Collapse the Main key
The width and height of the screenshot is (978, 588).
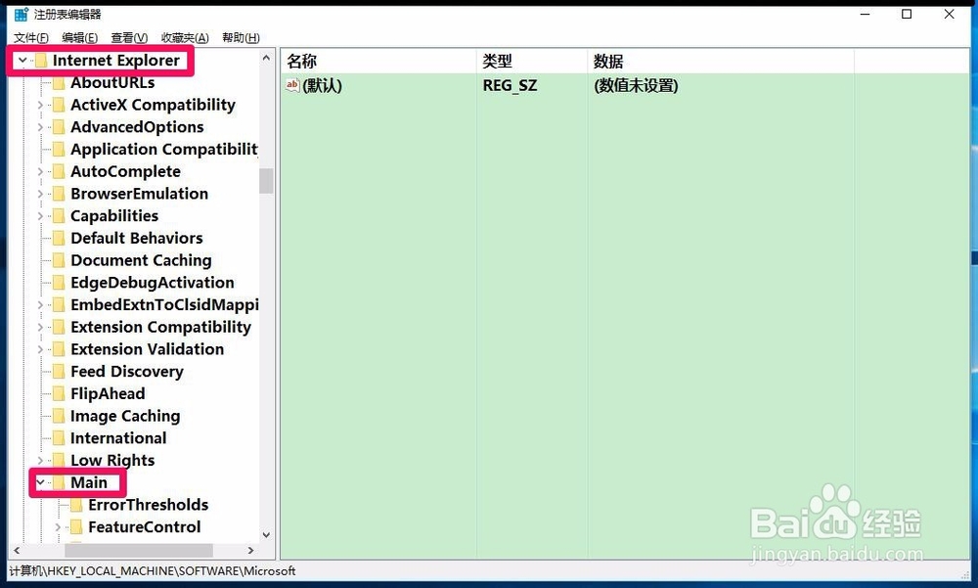[x=40, y=482]
